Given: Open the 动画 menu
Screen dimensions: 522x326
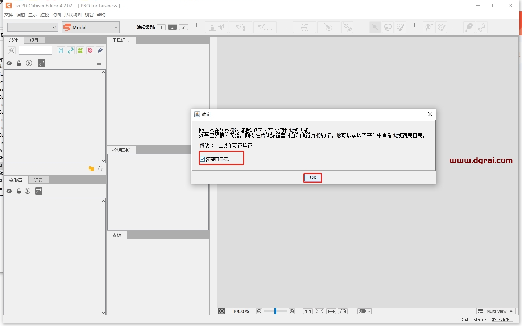Looking at the screenshot, I should (x=57, y=15).
